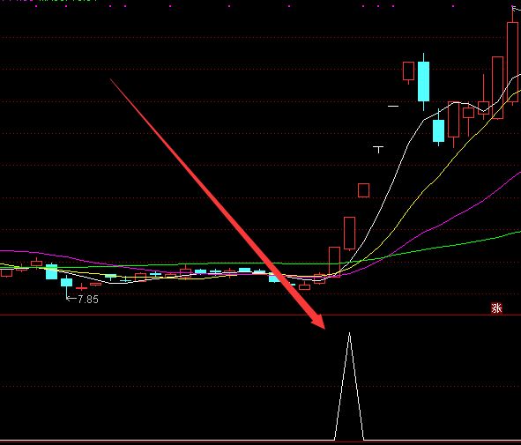This screenshot has height=445, width=521.
Task: Select the tall cyan candle near the high
Action: click(423, 81)
